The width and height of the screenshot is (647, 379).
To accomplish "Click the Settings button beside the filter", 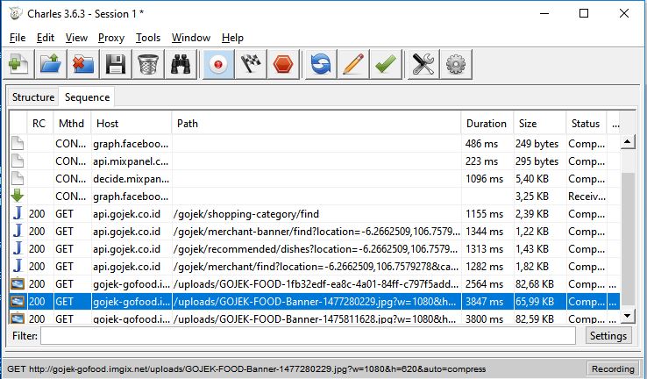I will coord(608,336).
